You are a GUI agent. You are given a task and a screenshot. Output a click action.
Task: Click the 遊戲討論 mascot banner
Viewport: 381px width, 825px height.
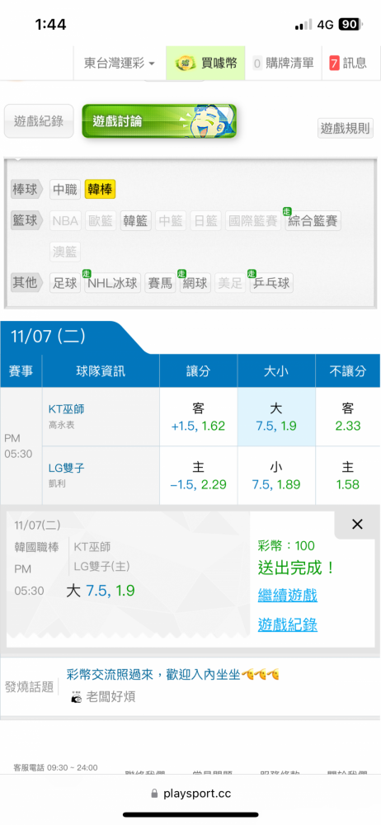[x=159, y=121]
